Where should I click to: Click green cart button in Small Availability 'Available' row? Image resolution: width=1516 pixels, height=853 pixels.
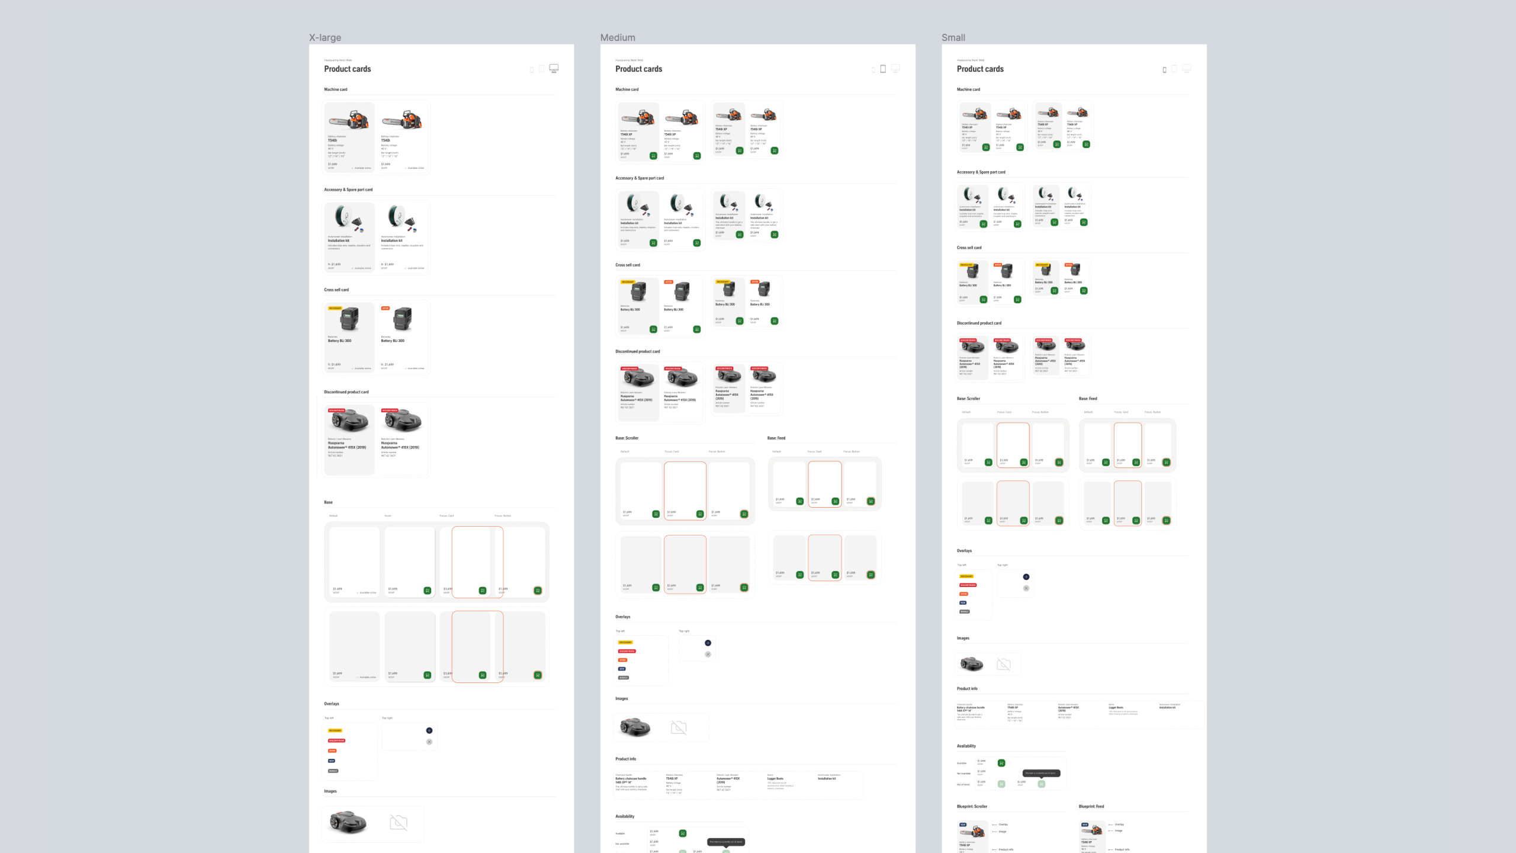pos(1001,763)
